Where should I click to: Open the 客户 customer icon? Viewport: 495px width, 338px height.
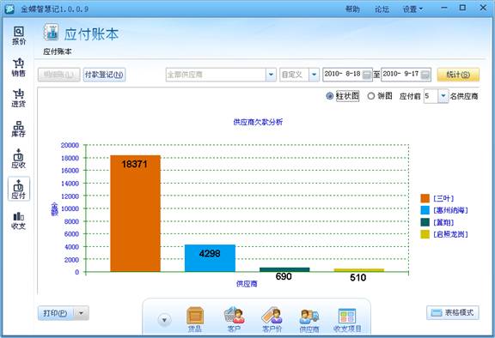tap(234, 319)
